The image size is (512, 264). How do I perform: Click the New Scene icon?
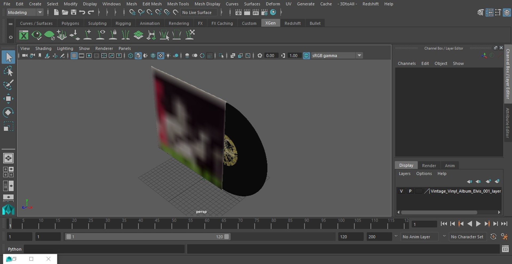click(x=56, y=12)
